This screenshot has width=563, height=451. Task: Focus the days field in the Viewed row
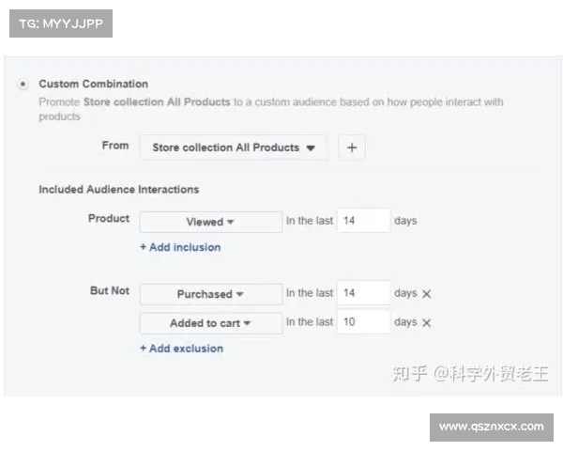point(363,221)
